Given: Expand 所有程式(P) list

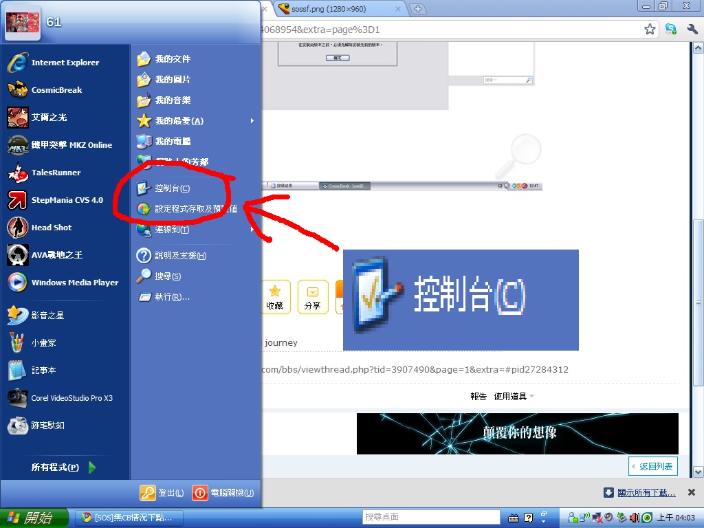Looking at the screenshot, I should click(x=64, y=467).
